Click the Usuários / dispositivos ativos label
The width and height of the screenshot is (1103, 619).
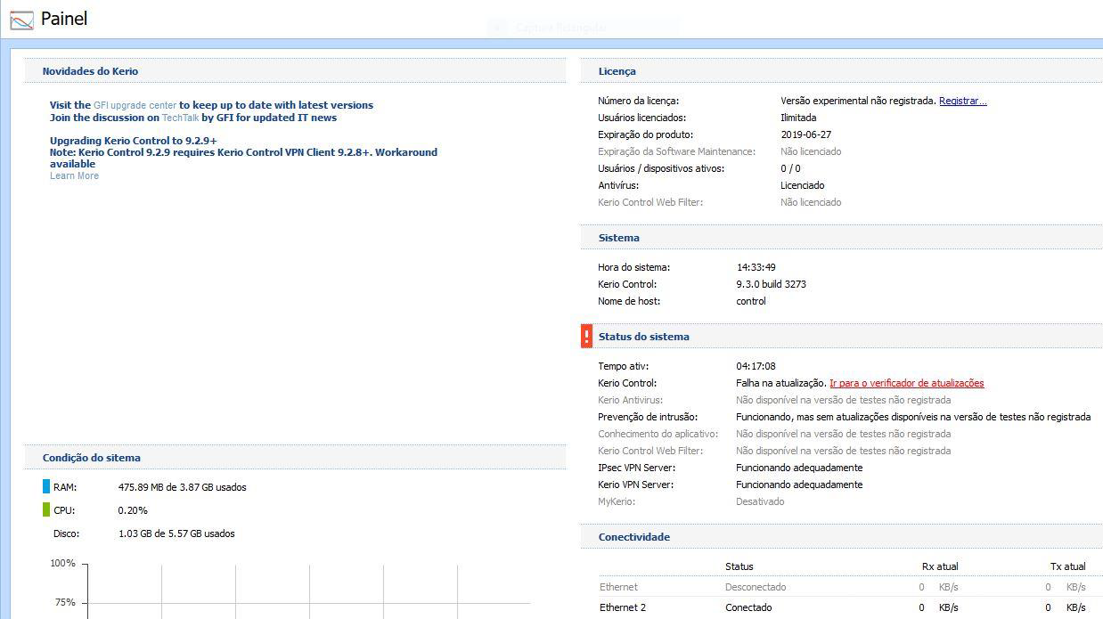[661, 168]
